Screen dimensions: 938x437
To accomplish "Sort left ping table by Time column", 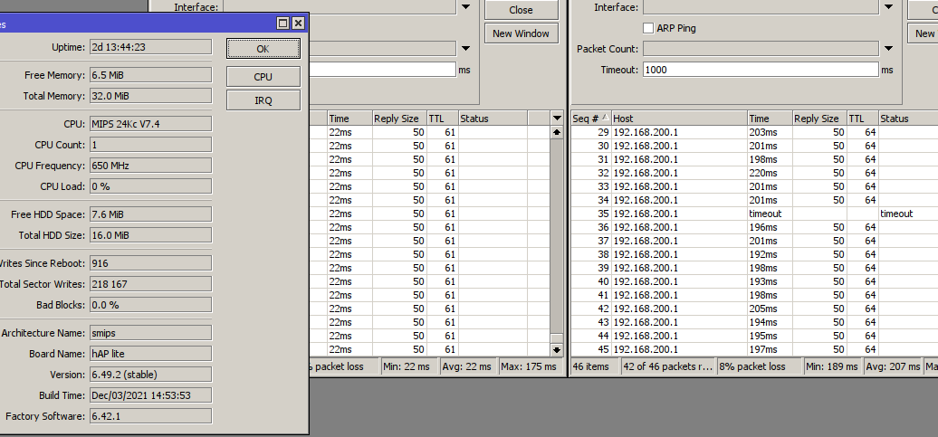I will pos(349,119).
